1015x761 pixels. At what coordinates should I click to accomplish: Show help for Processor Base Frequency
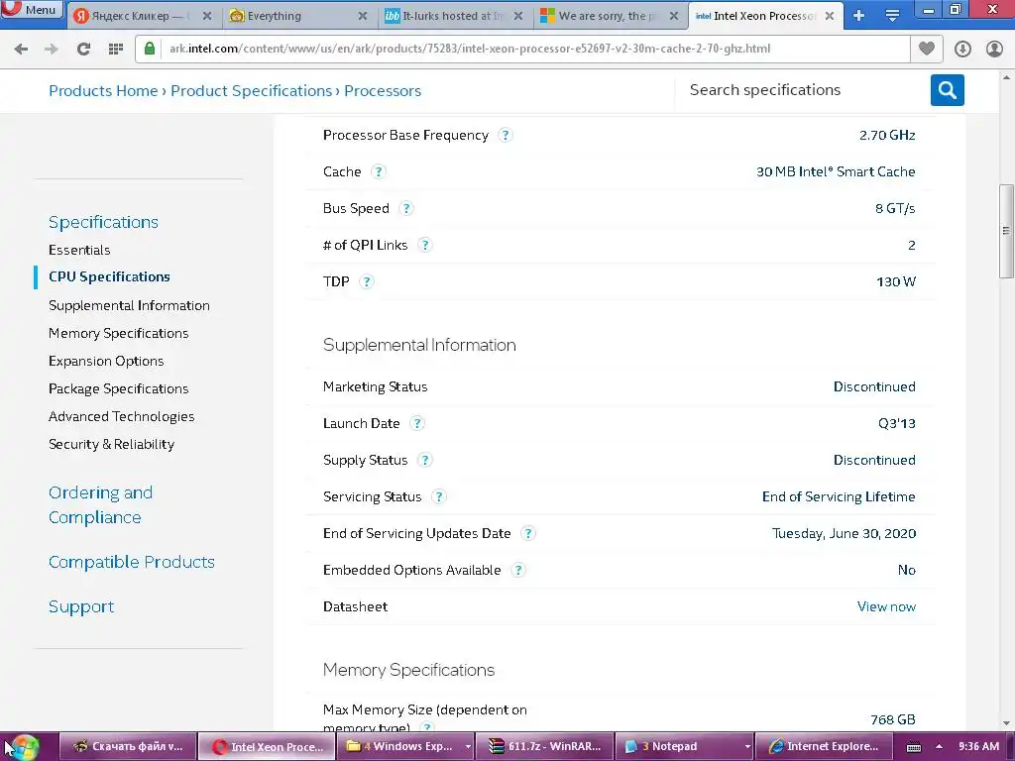point(505,135)
